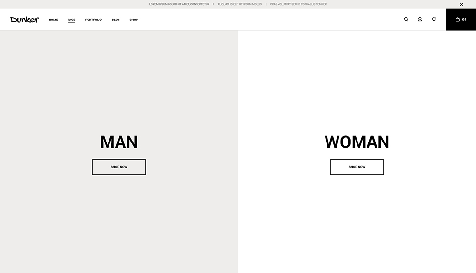The height and width of the screenshot is (273, 476).
Task: Choose Shop in the top navigation
Action: coord(134,20)
